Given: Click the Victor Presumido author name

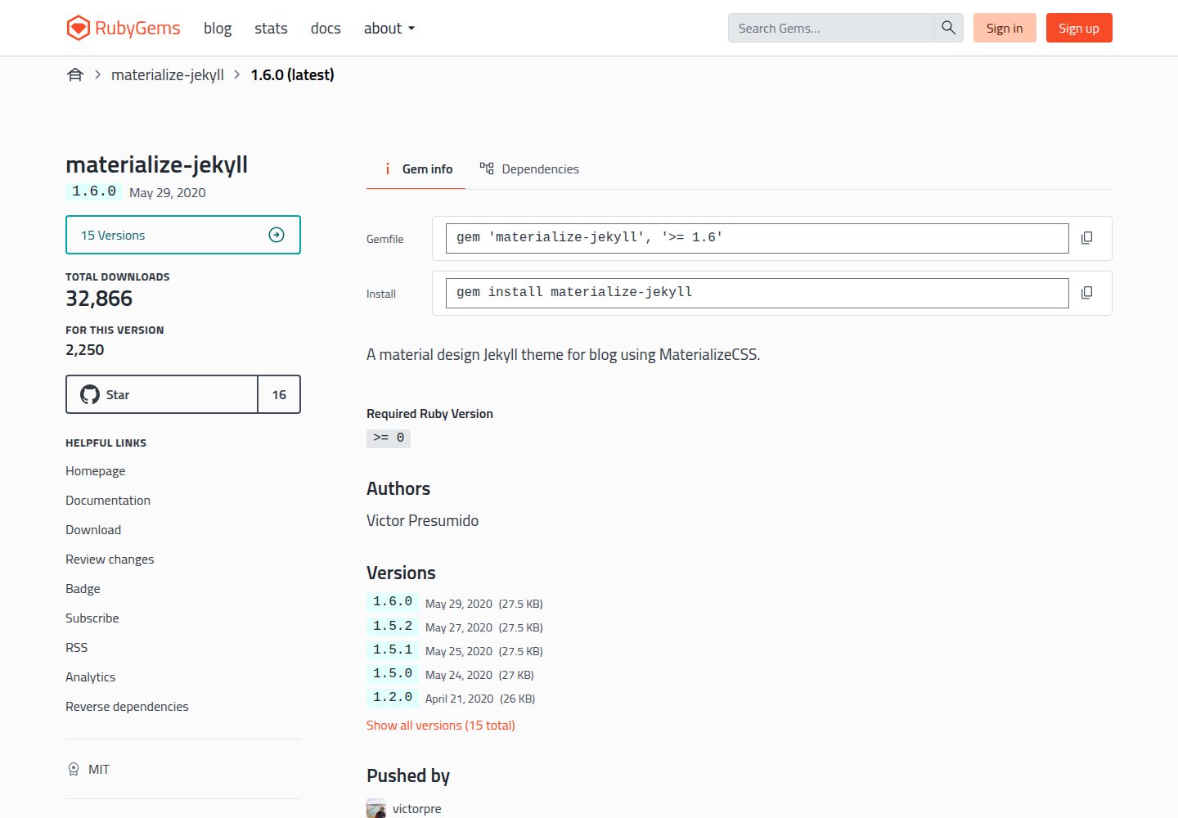Looking at the screenshot, I should point(422,520).
